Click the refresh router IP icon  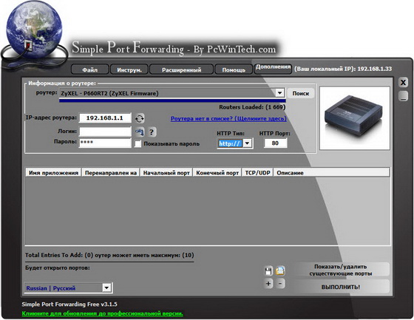click(x=140, y=118)
